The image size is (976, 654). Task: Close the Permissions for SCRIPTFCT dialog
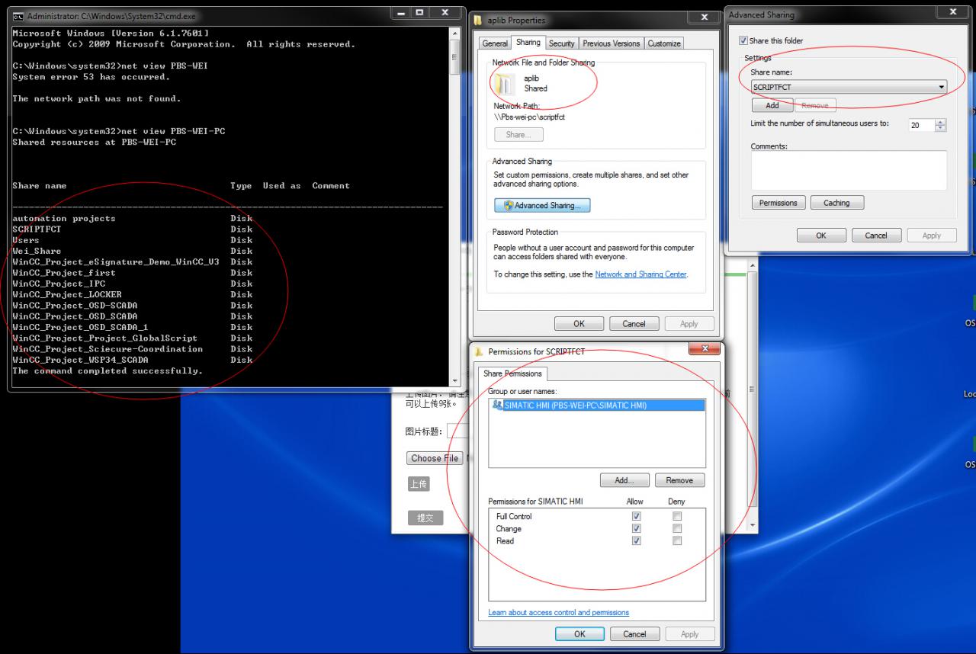tap(704, 349)
